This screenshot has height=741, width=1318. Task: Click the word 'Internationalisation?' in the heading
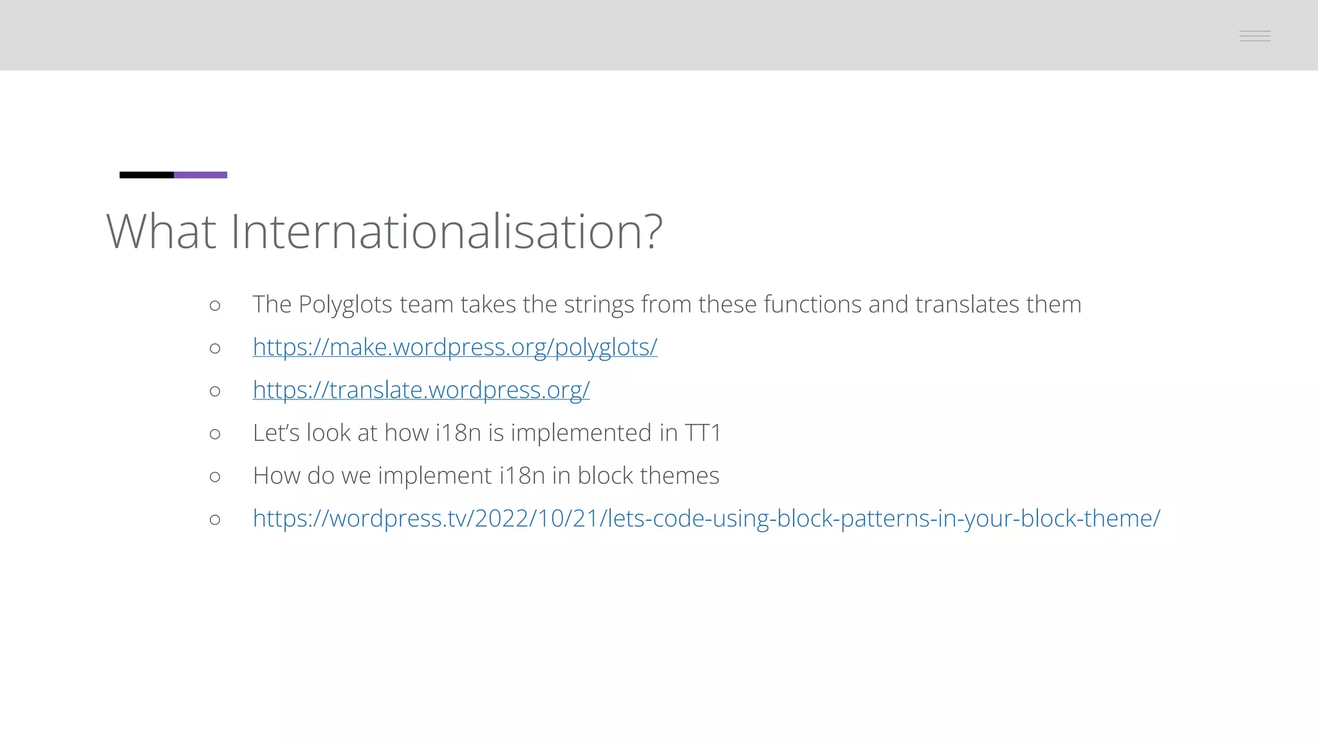[446, 231]
